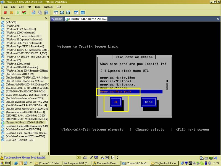This screenshot has height=166, width=221.
Task: Click the Favorites horizontal scrollbar thumb
Action: 22,154
